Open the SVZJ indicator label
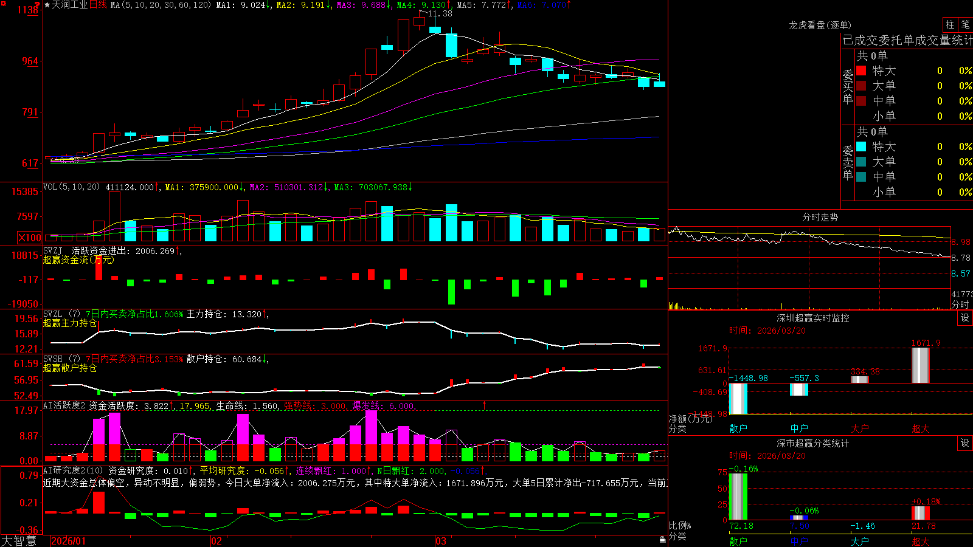 click(53, 250)
